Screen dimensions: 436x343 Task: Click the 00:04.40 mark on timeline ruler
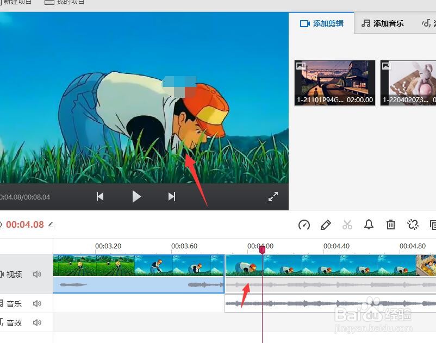(x=337, y=246)
